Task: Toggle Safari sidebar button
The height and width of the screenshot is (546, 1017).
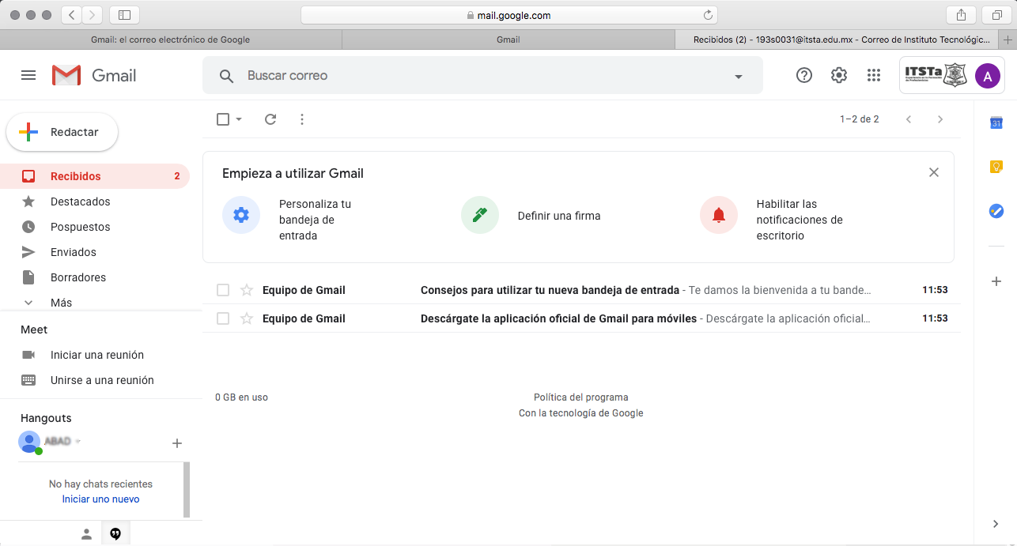Action: pos(124,15)
